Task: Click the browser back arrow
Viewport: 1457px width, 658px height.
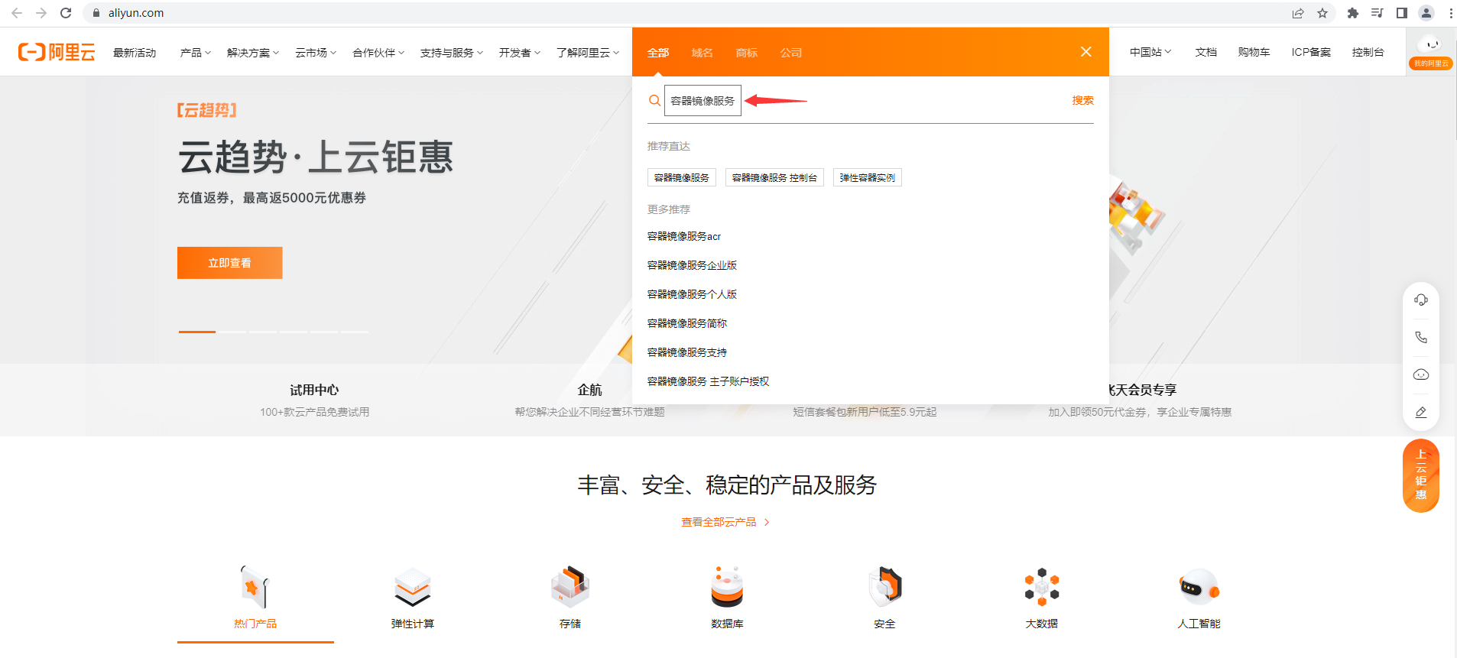Action: click(x=17, y=13)
